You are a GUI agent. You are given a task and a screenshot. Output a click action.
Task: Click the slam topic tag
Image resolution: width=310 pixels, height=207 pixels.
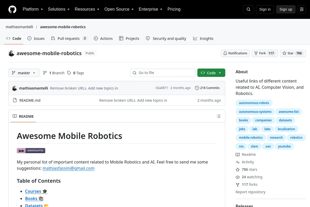[x=254, y=146]
